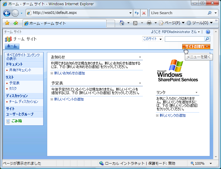Open the ごみ箱 recycle bin
Viewport: 221px width, 169px height.
17,121
